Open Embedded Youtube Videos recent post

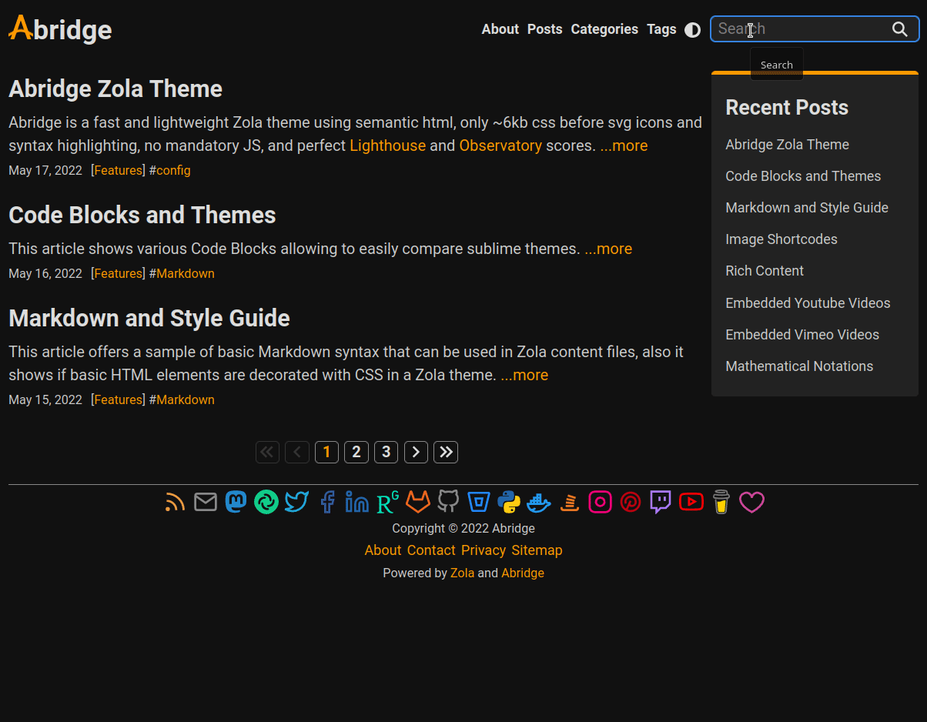point(808,303)
